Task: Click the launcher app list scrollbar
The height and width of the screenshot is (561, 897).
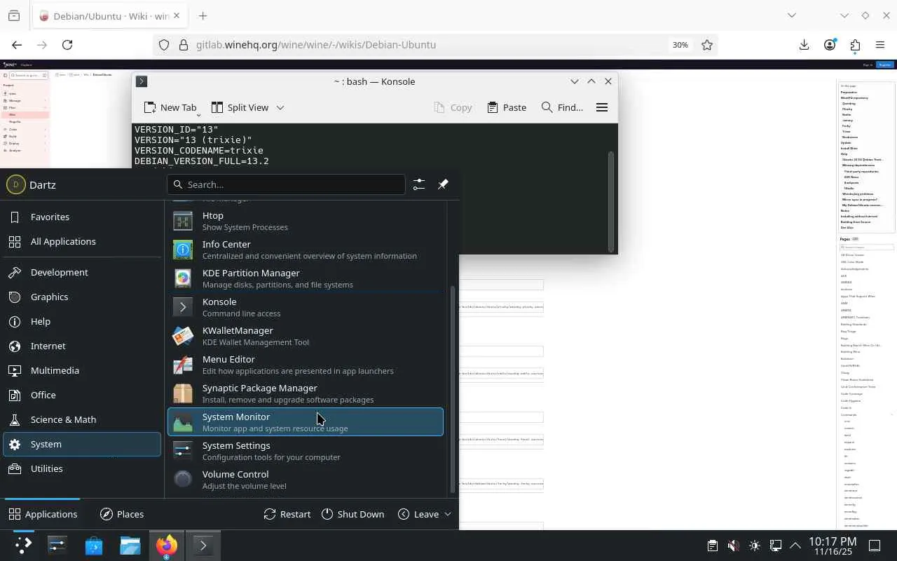Action: tap(452, 389)
